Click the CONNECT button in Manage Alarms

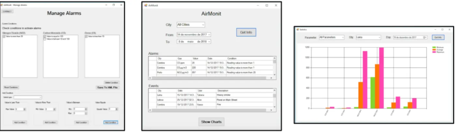pyautogui.click(x=7, y=11)
